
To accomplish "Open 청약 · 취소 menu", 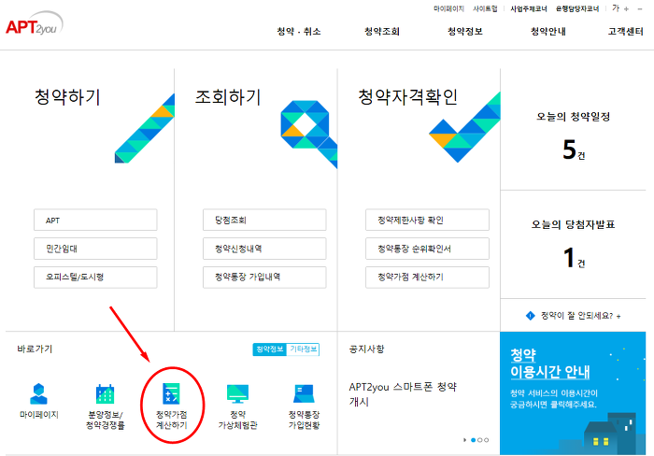I will click(x=299, y=31).
